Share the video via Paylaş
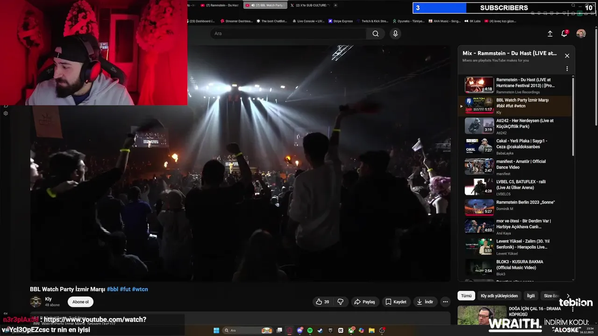The width and height of the screenshot is (598, 336). click(364, 302)
